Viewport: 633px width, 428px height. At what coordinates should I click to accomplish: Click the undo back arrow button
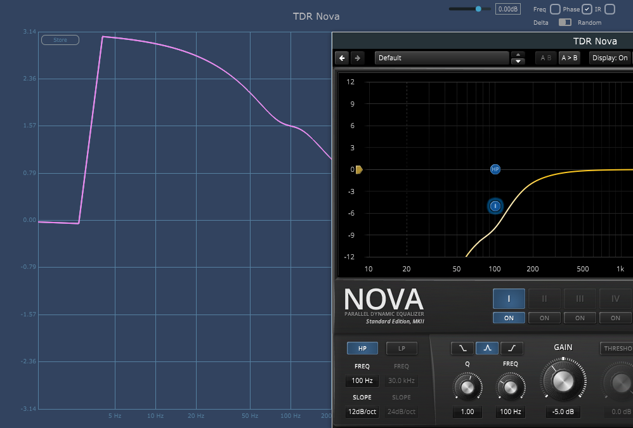coord(342,58)
